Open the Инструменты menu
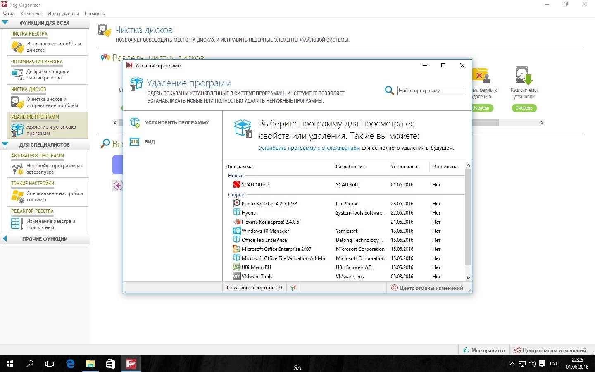The image size is (595, 372). 63,14
